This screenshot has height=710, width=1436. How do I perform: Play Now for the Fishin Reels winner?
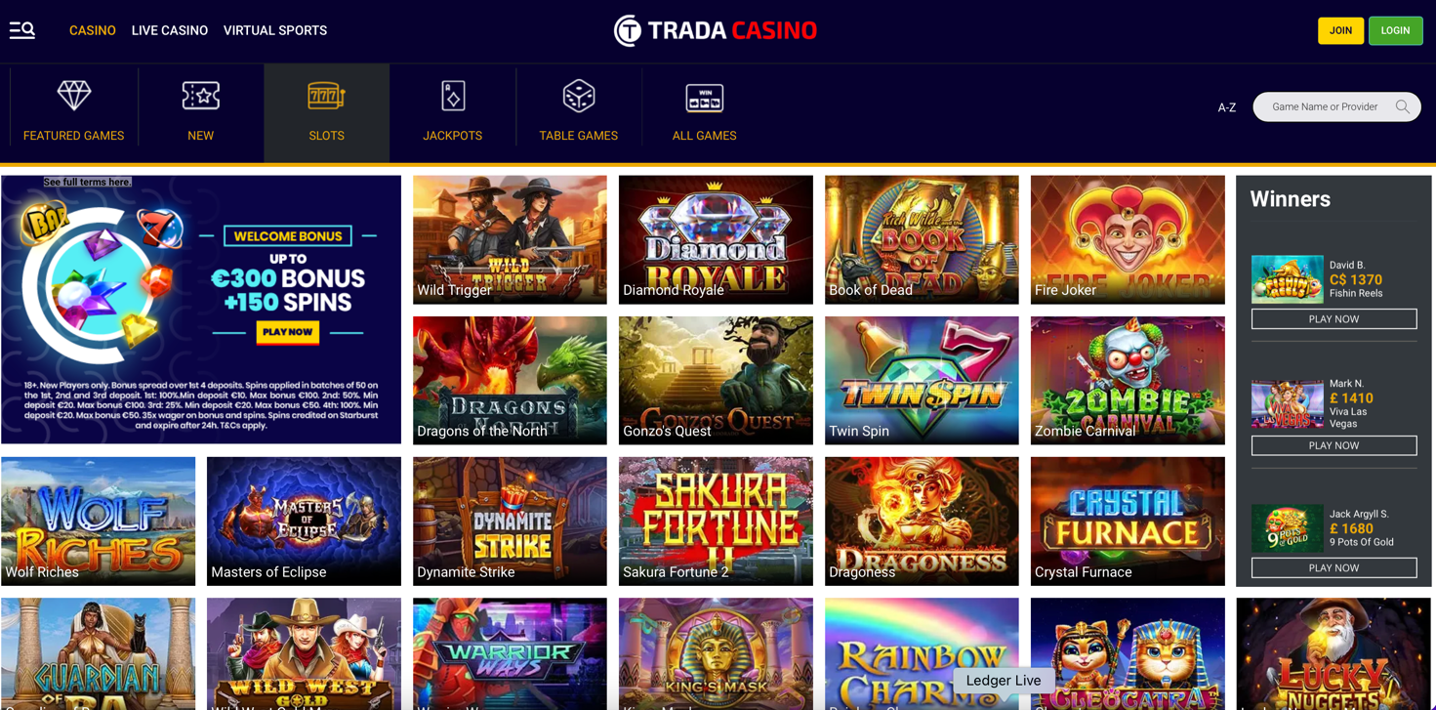[1333, 319]
